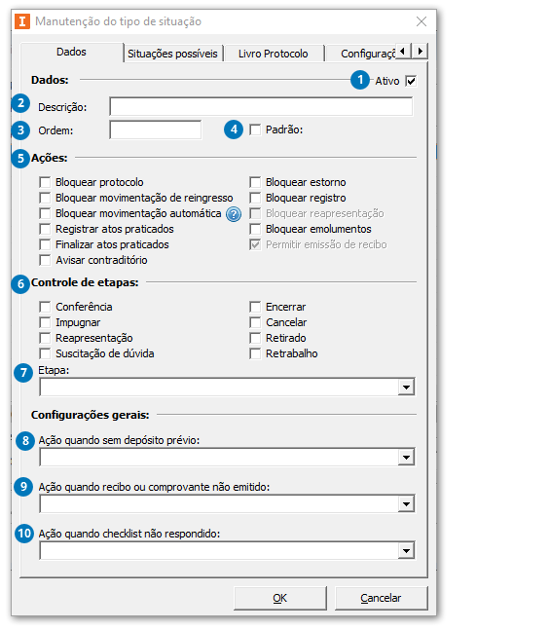Enable the Bloquear protocolo checkbox

45,182
